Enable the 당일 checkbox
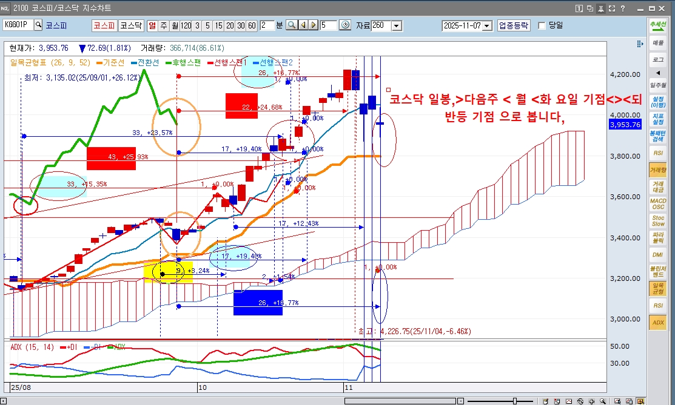This screenshot has height=405, width=675. pos(541,25)
